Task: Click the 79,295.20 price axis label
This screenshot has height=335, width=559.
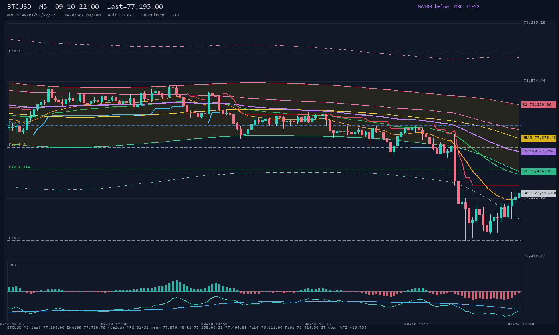Action: pyautogui.click(x=534, y=23)
